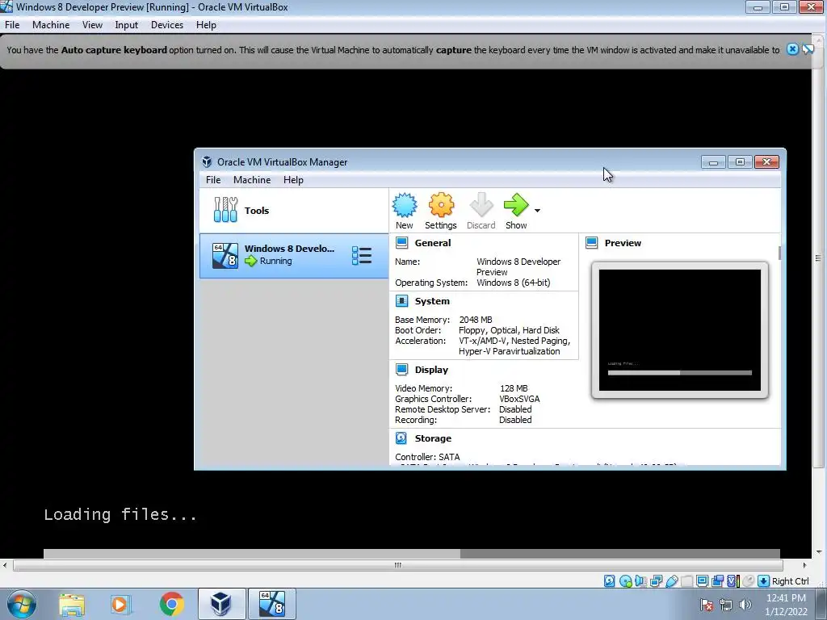Click the details pane vertical scrollbar in Manager
This screenshot has height=620, width=827.
(779, 253)
